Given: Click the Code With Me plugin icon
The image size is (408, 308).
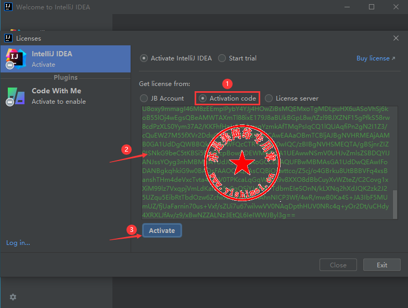Looking at the screenshot, I should pos(16,96).
